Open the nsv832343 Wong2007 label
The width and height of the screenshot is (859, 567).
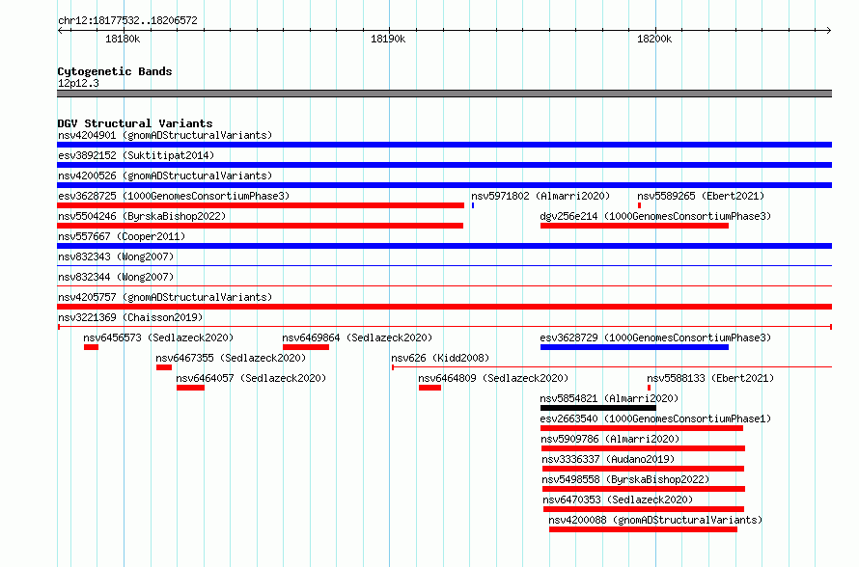116,256
